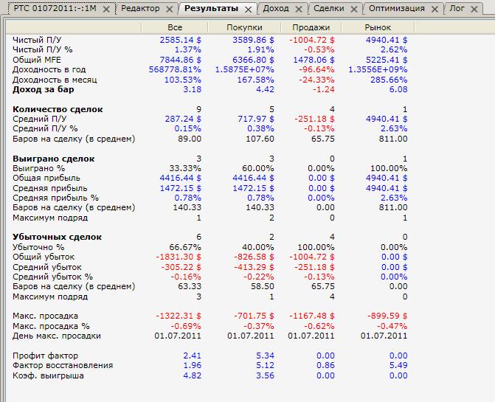Click the value 4.82
495x402 pixels.
pos(193,375)
